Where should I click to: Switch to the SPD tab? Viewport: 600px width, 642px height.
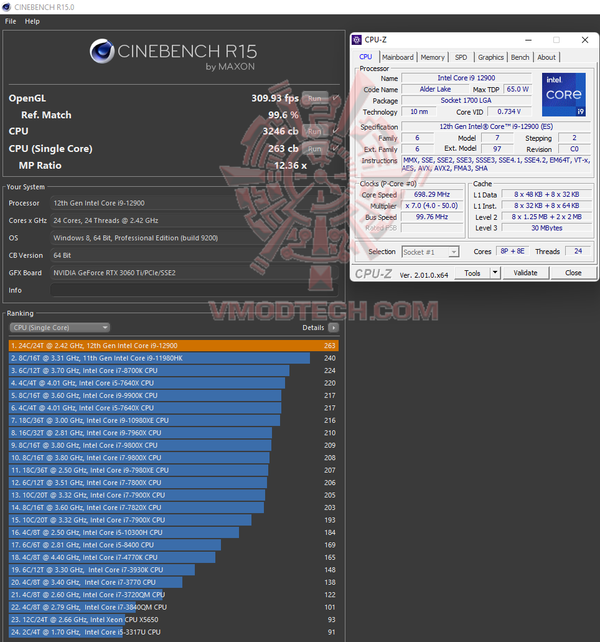coord(461,57)
